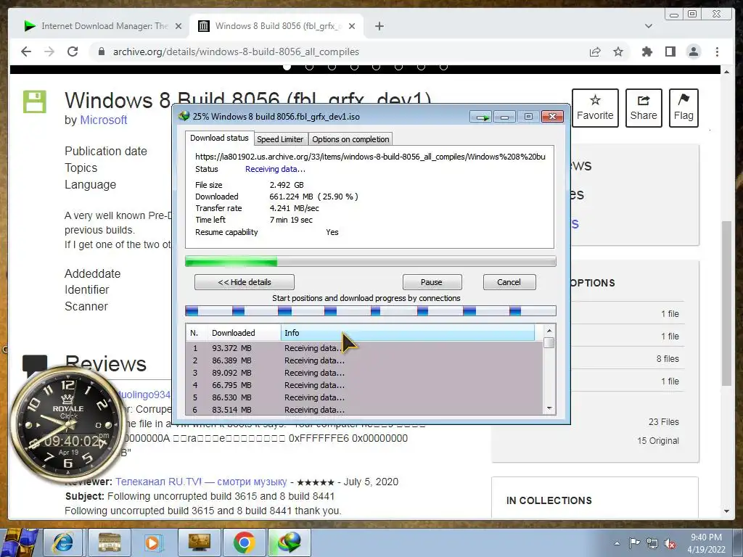Close the Windows 8 Build 8056 tab
Image resolution: width=743 pixels, height=557 pixels.
[x=352, y=26]
